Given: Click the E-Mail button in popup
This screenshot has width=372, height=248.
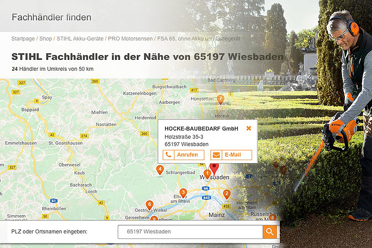Looking at the screenshot, I should (x=231, y=155).
